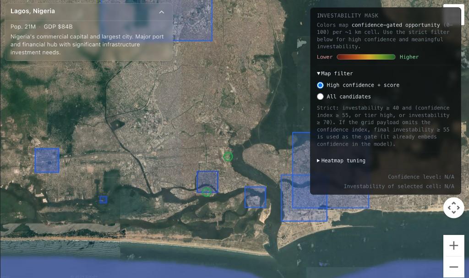The width and height of the screenshot is (469, 278).
Task: Click the Heatmap tuning heading label
Action: click(343, 161)
